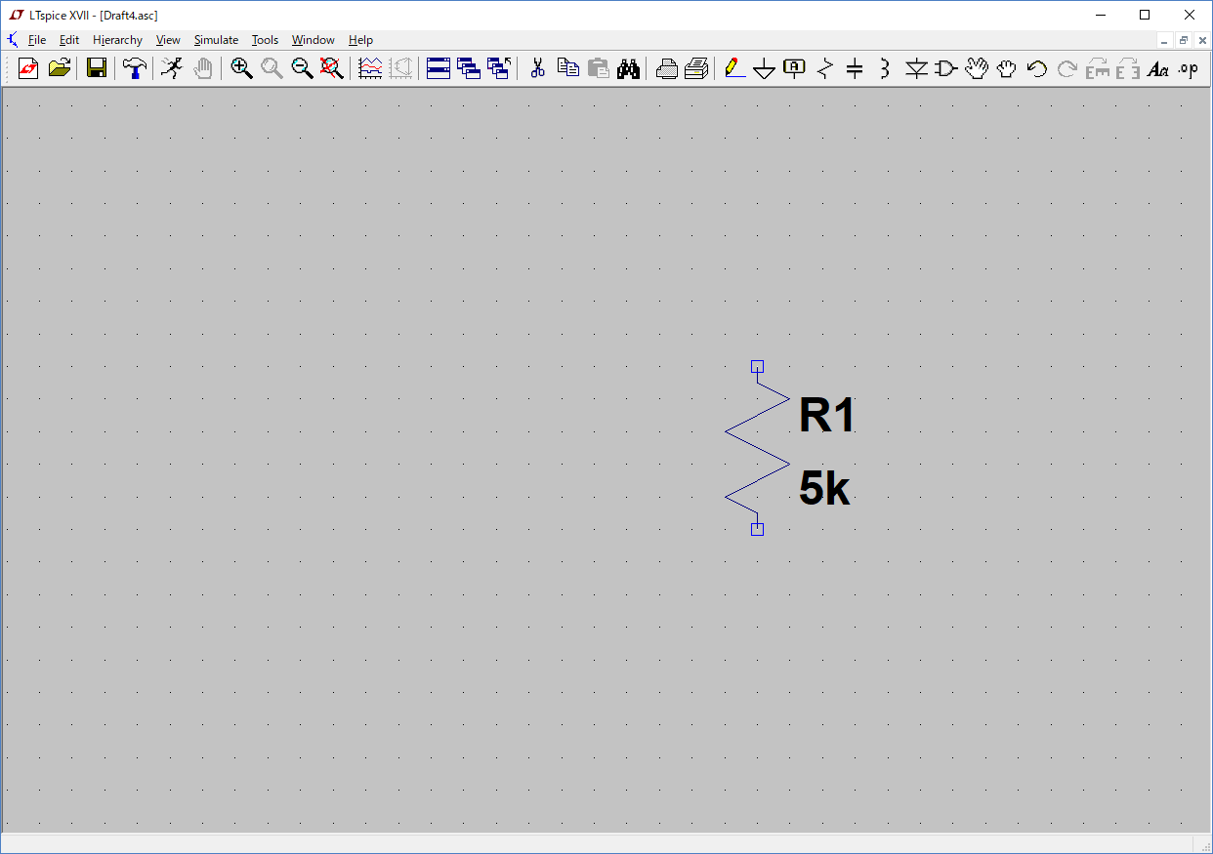Save the schematic with the floppy icon
1213x854 pixels.
pyautogui.click(x=96, y=68)
